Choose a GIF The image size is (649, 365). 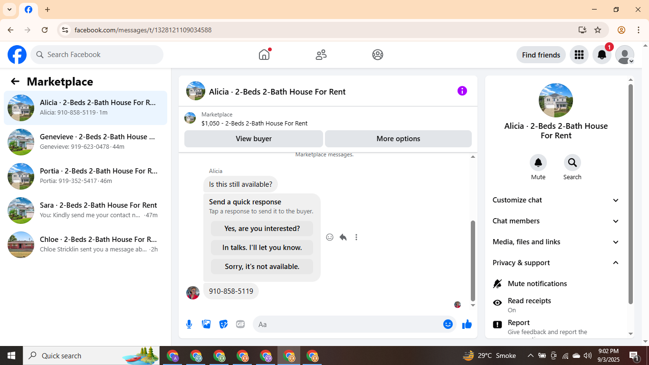pyautogui.click(x=240, y=324)
